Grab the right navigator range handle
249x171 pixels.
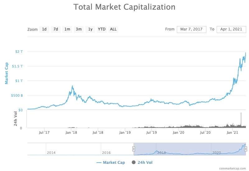tap(246, 149)
